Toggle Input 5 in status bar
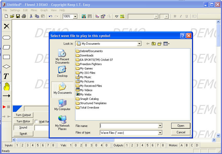Viewport: 222px width, 154px height. coord(38,145)
